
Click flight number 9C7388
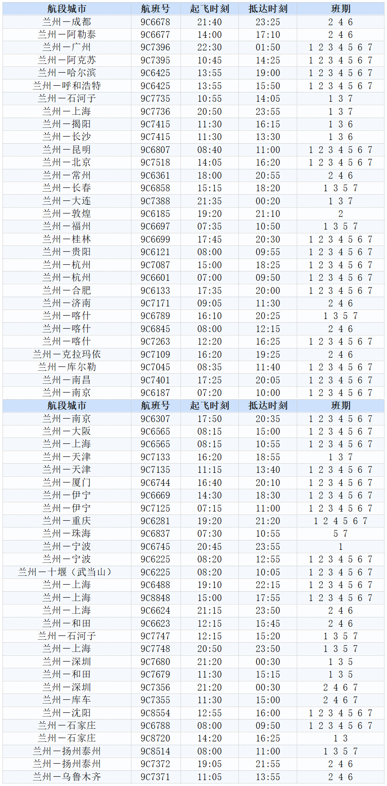pos(155,201)
